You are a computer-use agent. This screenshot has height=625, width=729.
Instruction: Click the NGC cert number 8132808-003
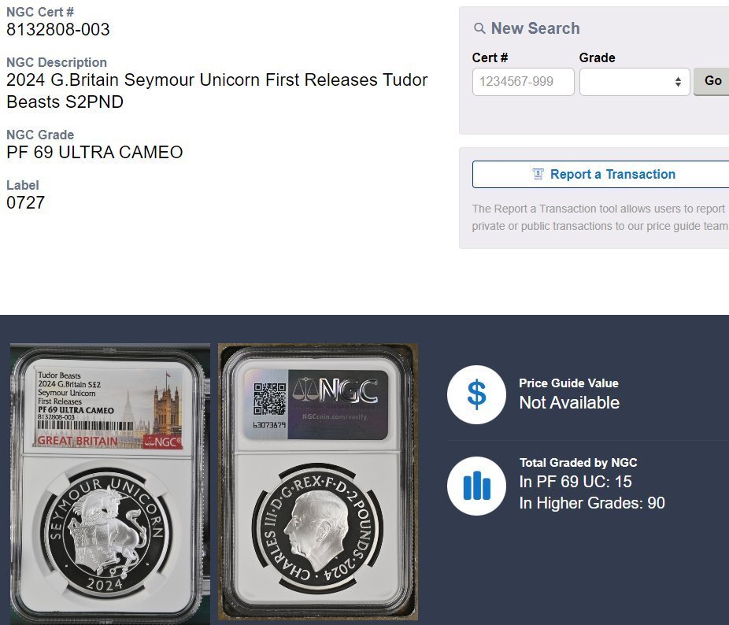58,29
